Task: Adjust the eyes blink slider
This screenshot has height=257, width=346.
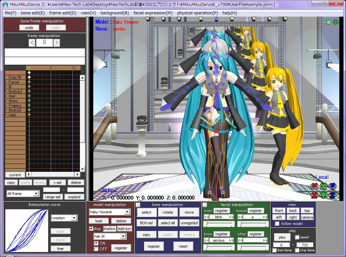Action: point(219,224)
